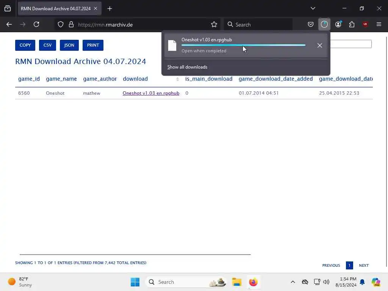The image size is (388, 291).
Task: Select page 1 in pagination
Action: [x=349, y=266]
